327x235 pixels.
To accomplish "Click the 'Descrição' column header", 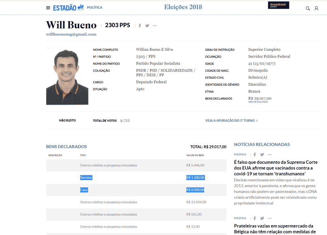I will (x=55, y=155).
